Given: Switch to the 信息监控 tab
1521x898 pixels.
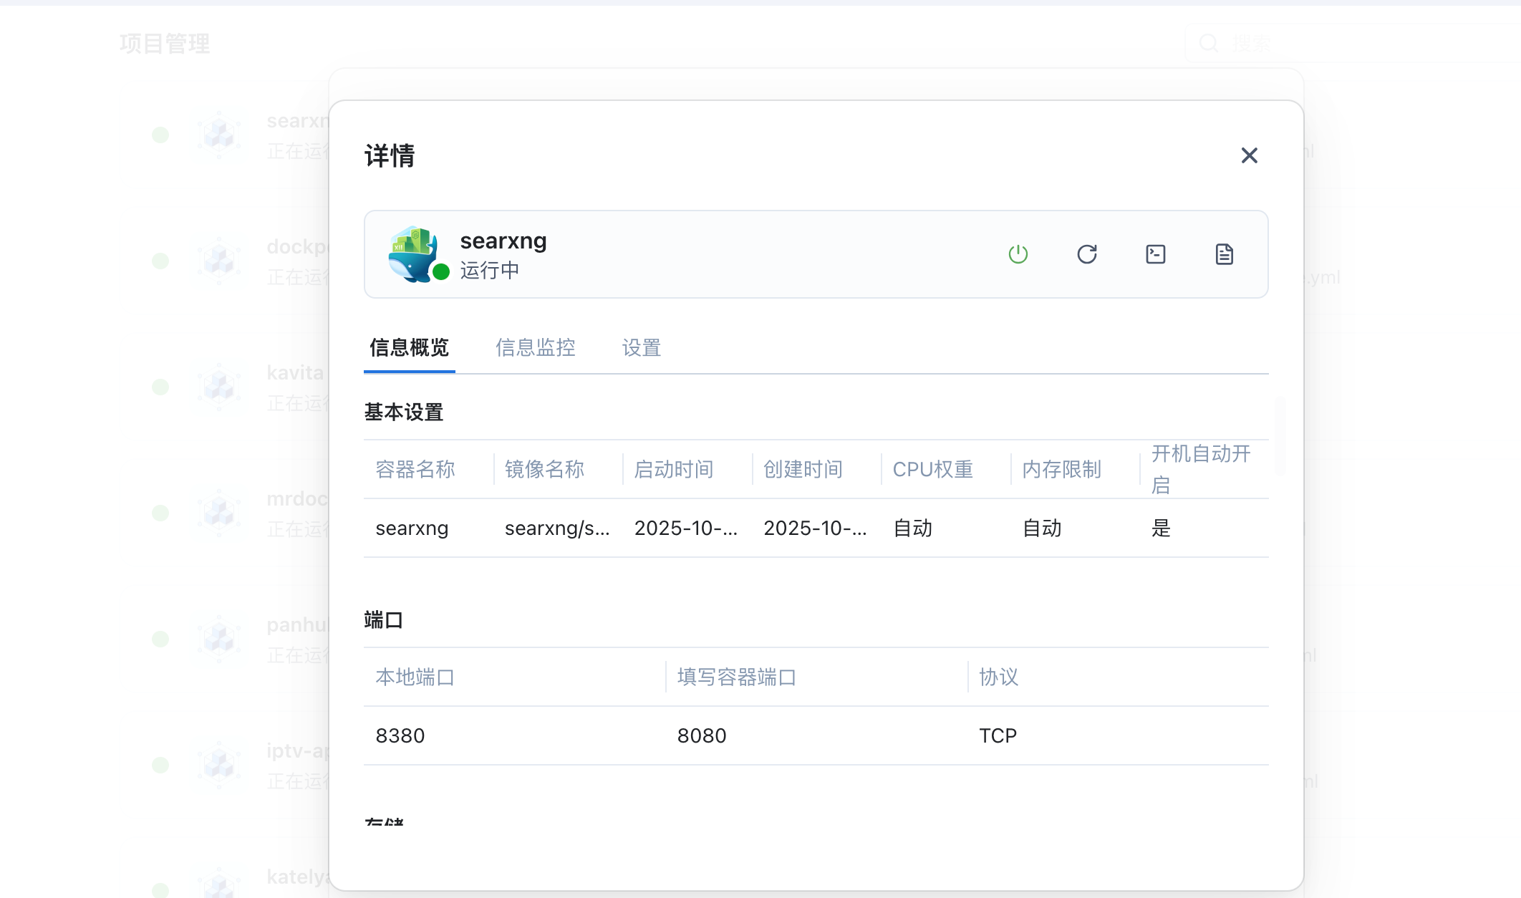Looking at the screenshot, I should (535, 348).
